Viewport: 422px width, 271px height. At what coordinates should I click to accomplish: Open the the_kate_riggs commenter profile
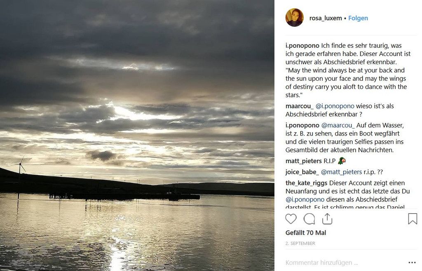pos(306,183)
